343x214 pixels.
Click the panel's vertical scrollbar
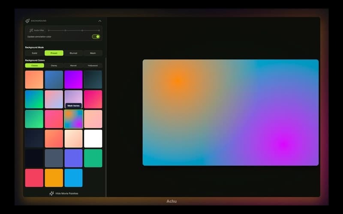[x=106, y=127]
